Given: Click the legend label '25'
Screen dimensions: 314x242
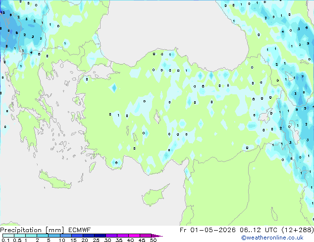Looking at the screenshot, I should tap(96, 240).
